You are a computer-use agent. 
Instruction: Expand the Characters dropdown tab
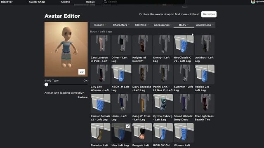[121, 25]
